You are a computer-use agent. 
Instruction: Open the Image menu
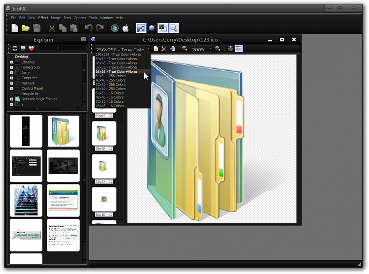56,18
